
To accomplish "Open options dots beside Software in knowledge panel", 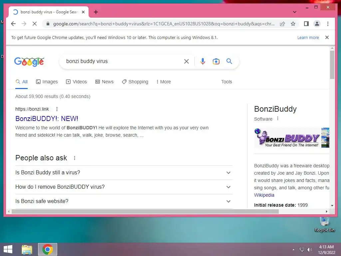I will [277, 119].
